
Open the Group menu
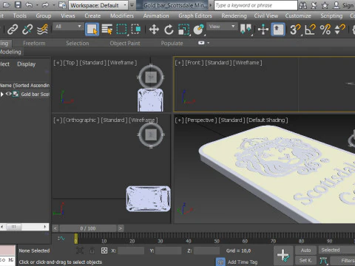44,16
